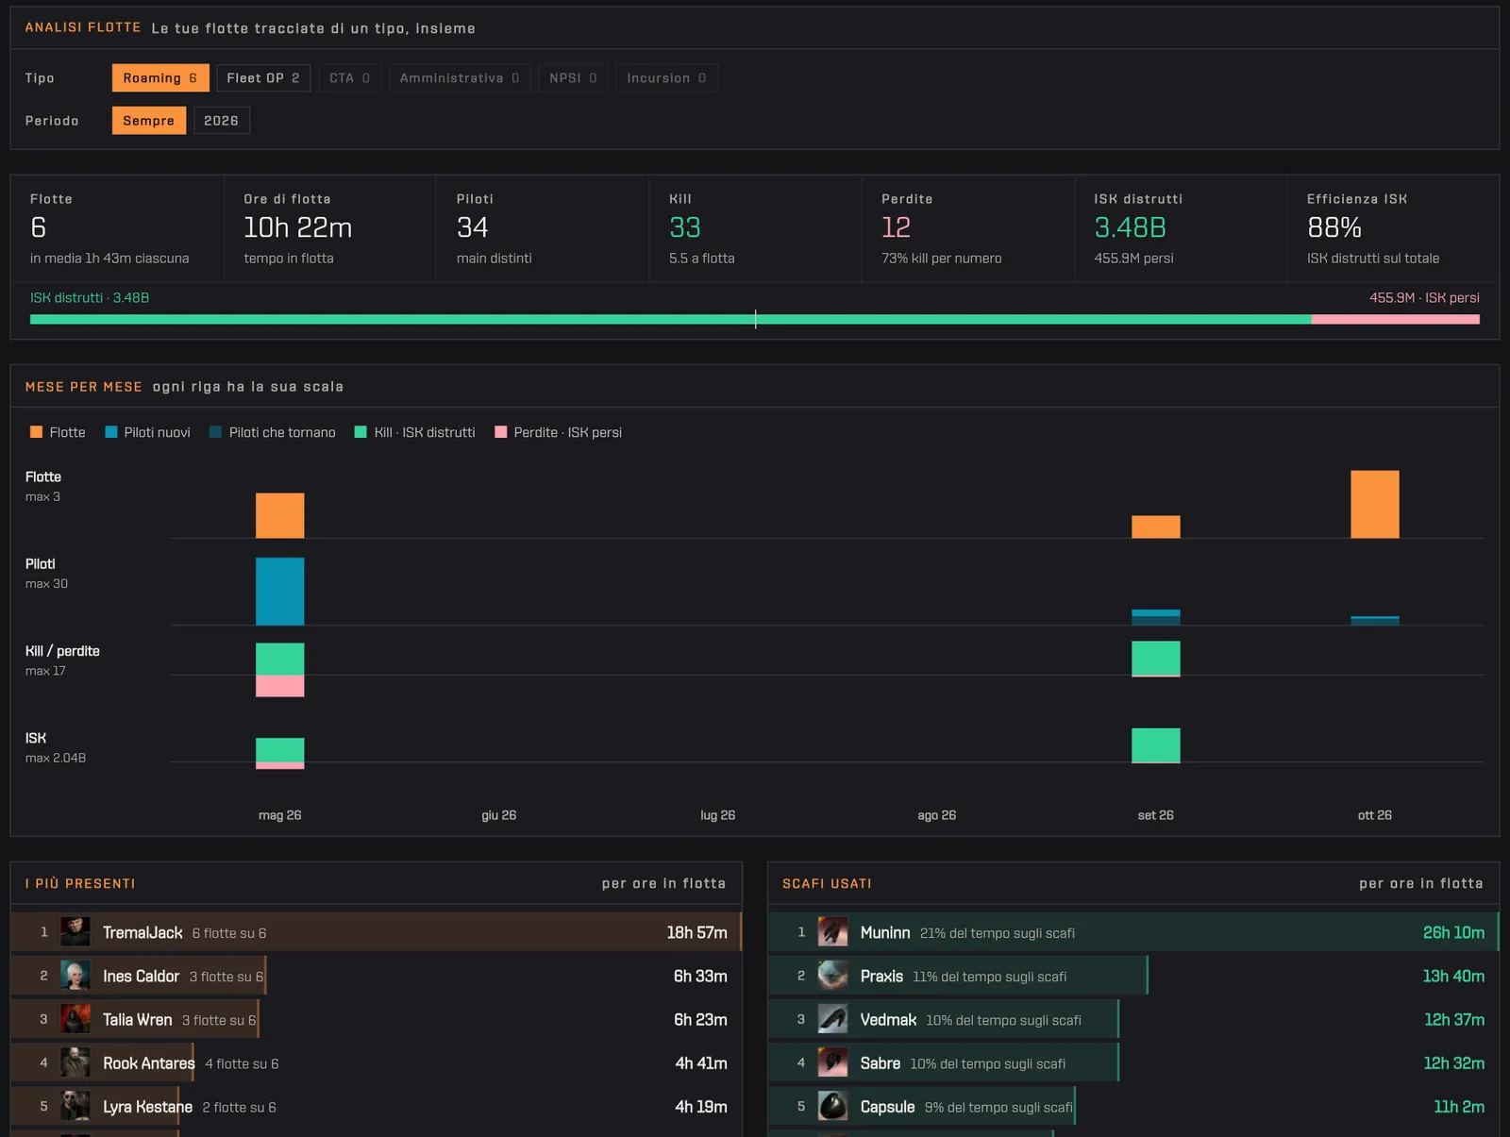Toggle the NPSI fleet type filter
This screenshot has width=1510, height=1137.
(573, 78)
